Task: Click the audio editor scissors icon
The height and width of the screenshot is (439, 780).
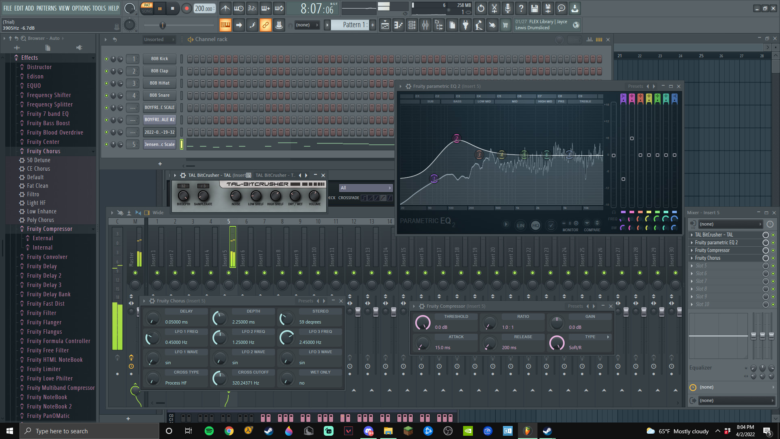Action: coord(494,8)
